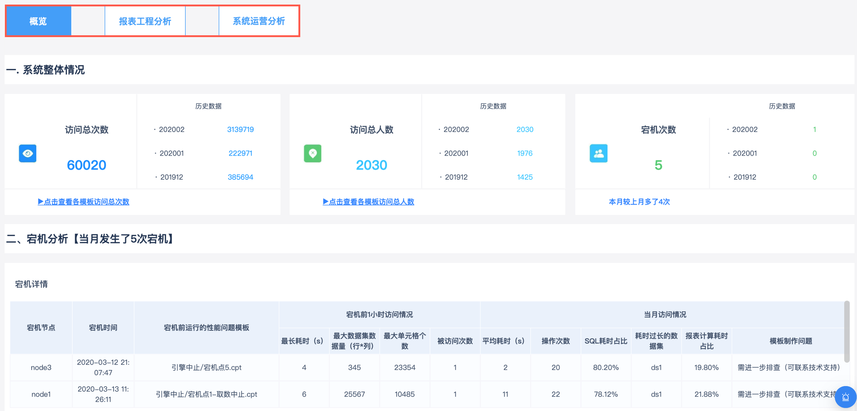The image size is (857, 411).
Task: Open the 点击查看各模板访问总人数 link
Action: 368,202
